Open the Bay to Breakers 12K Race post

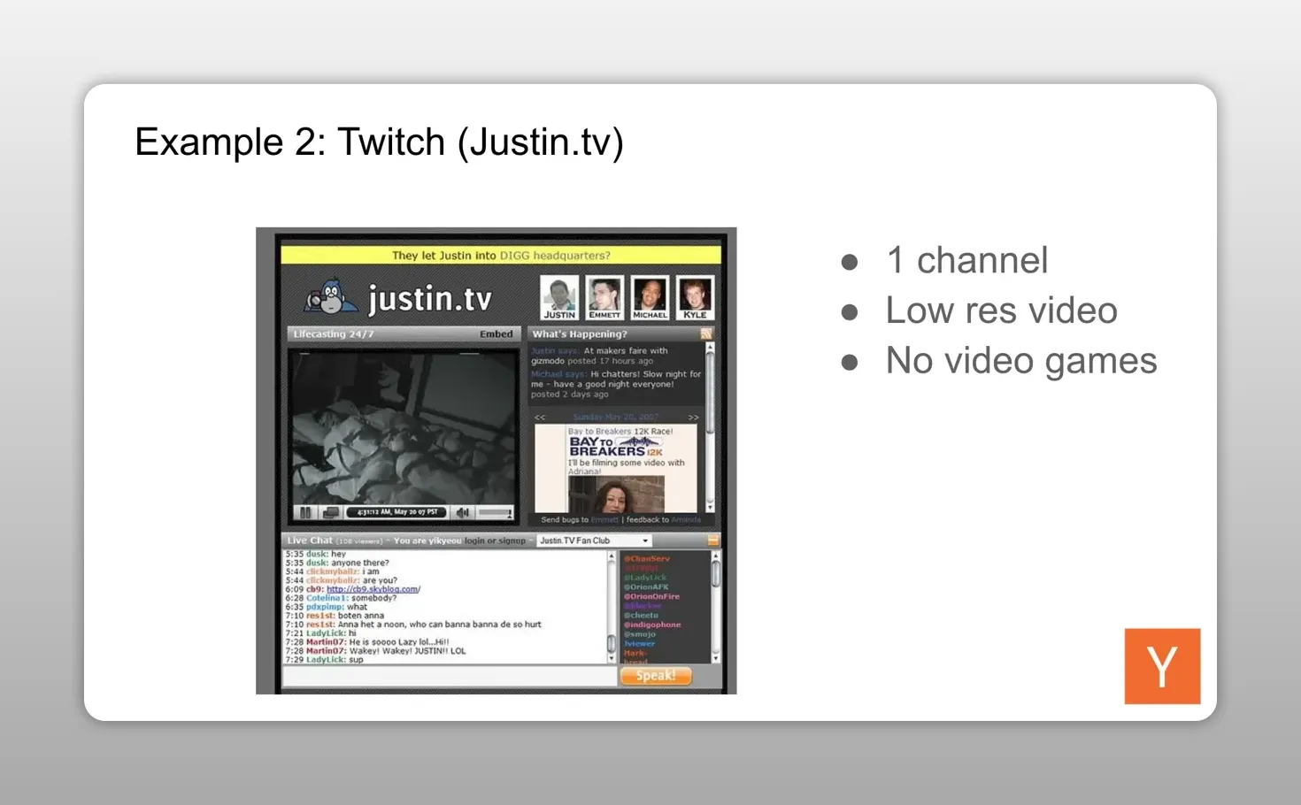point(620,432)
